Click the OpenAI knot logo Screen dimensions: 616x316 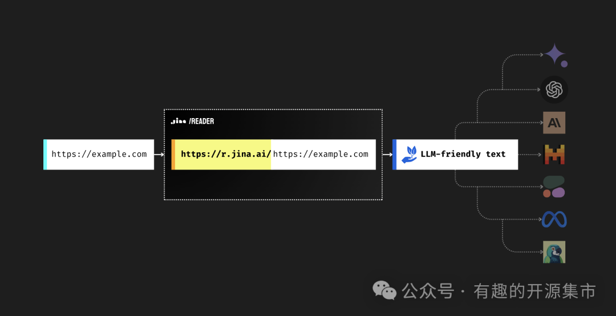click(x=554, y=90)
